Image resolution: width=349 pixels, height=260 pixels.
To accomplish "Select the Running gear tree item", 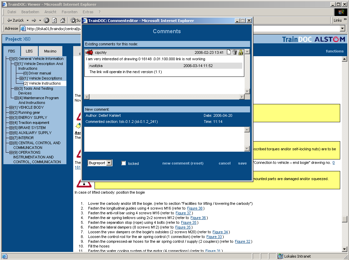I will 27,112.
